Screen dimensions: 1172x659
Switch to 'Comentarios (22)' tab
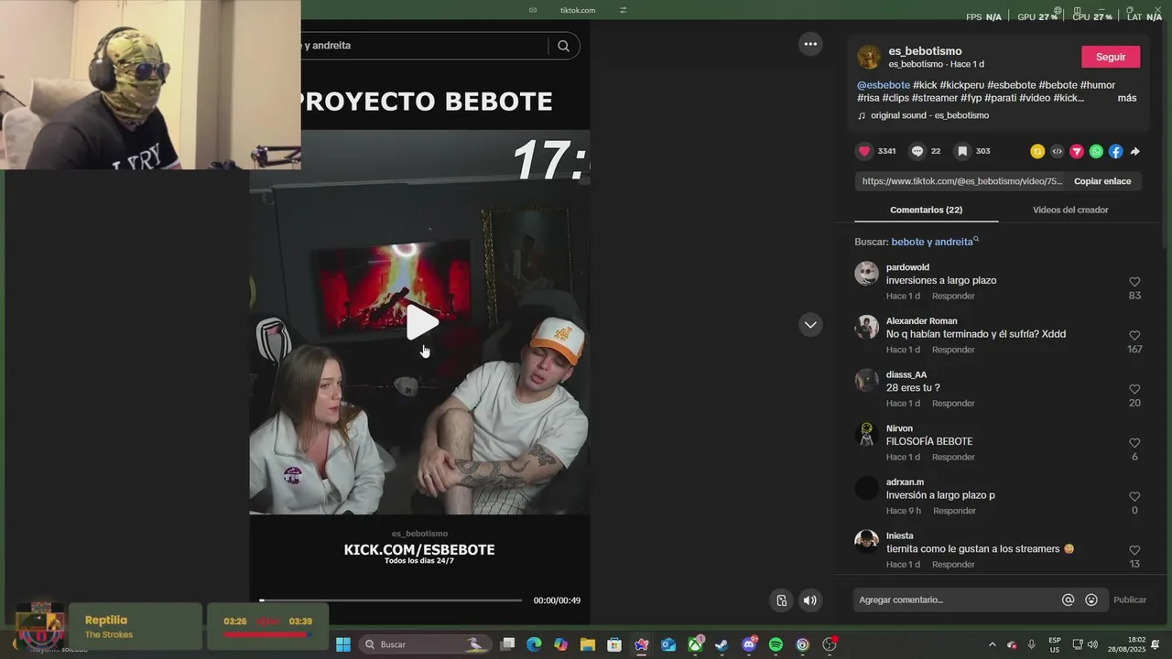pyautogui.click(x=926, y=210)
